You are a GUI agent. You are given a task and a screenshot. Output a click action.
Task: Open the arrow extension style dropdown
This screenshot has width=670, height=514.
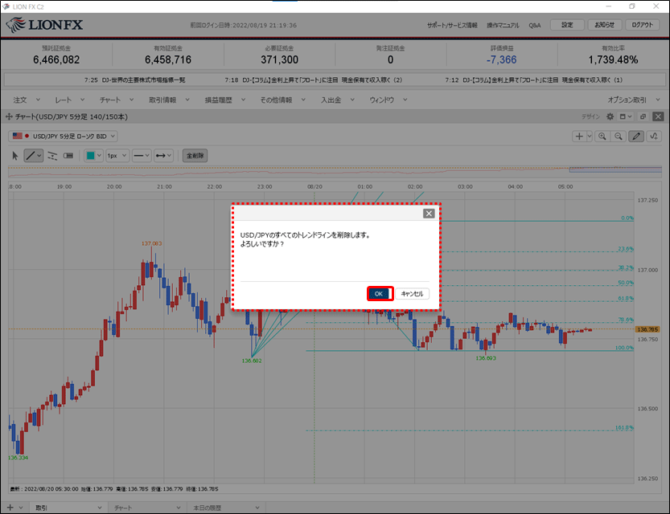163,156
